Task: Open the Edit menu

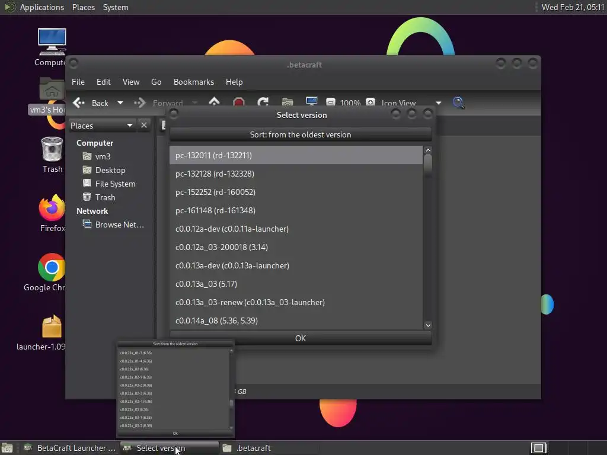Action: click(103, 82)
